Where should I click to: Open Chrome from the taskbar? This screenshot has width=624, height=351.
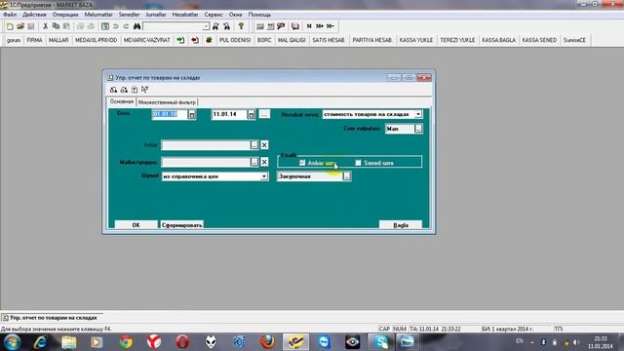click(126, 342)
